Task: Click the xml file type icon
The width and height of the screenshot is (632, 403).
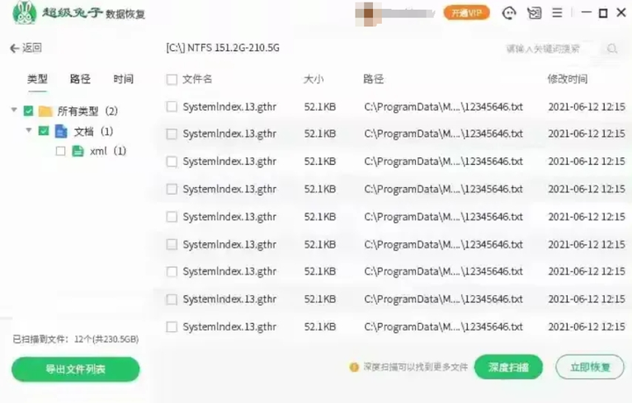Action: coord(77,151)
